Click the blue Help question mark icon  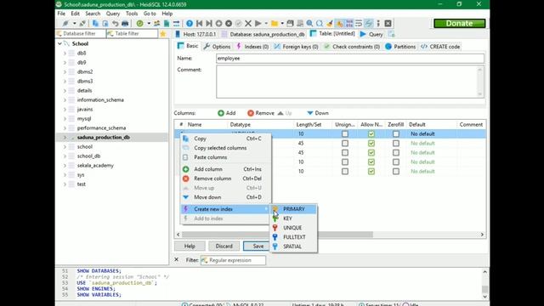tap(190, 23)
